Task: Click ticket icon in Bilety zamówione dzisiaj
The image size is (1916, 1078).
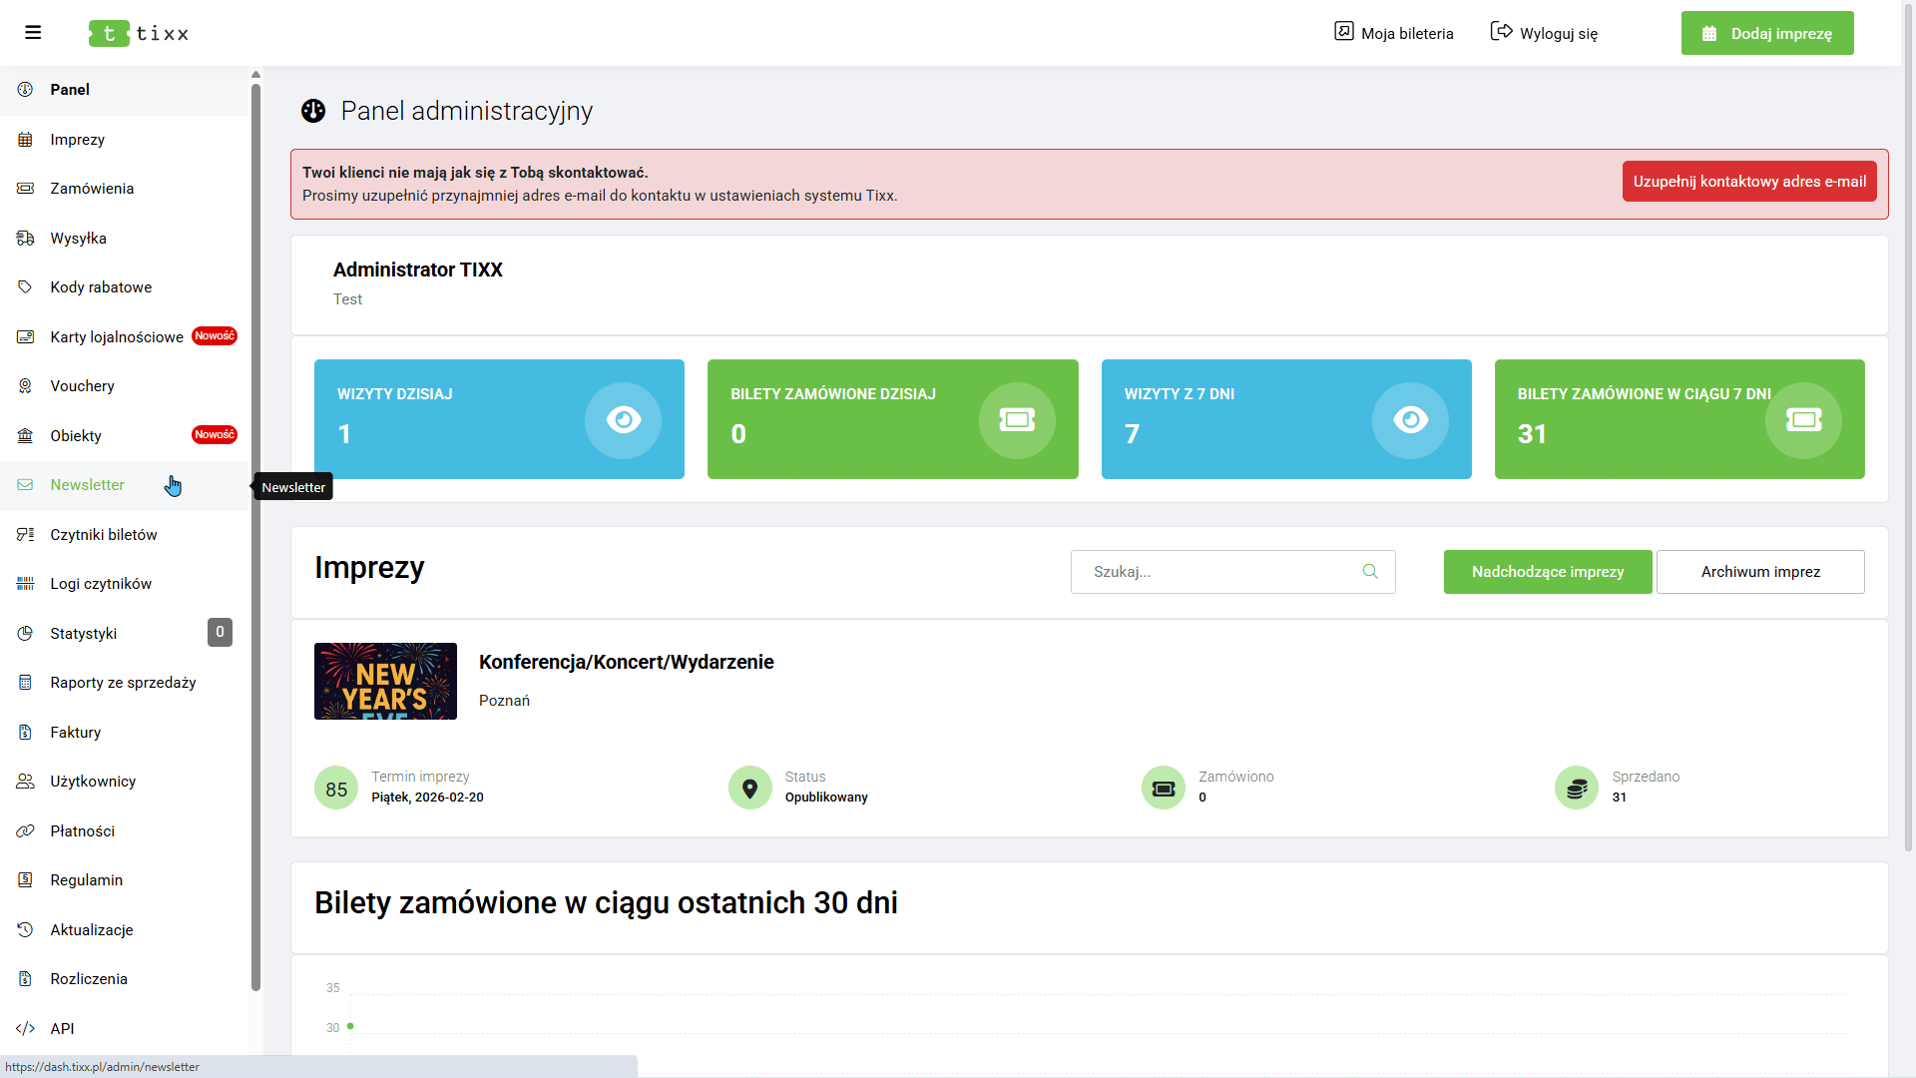Action: click(x=1017, y=420)
